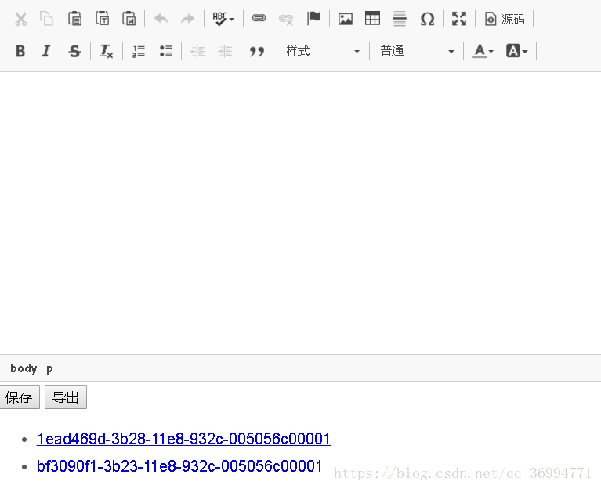
Task: Insert a table
Action: coord(372,18)
